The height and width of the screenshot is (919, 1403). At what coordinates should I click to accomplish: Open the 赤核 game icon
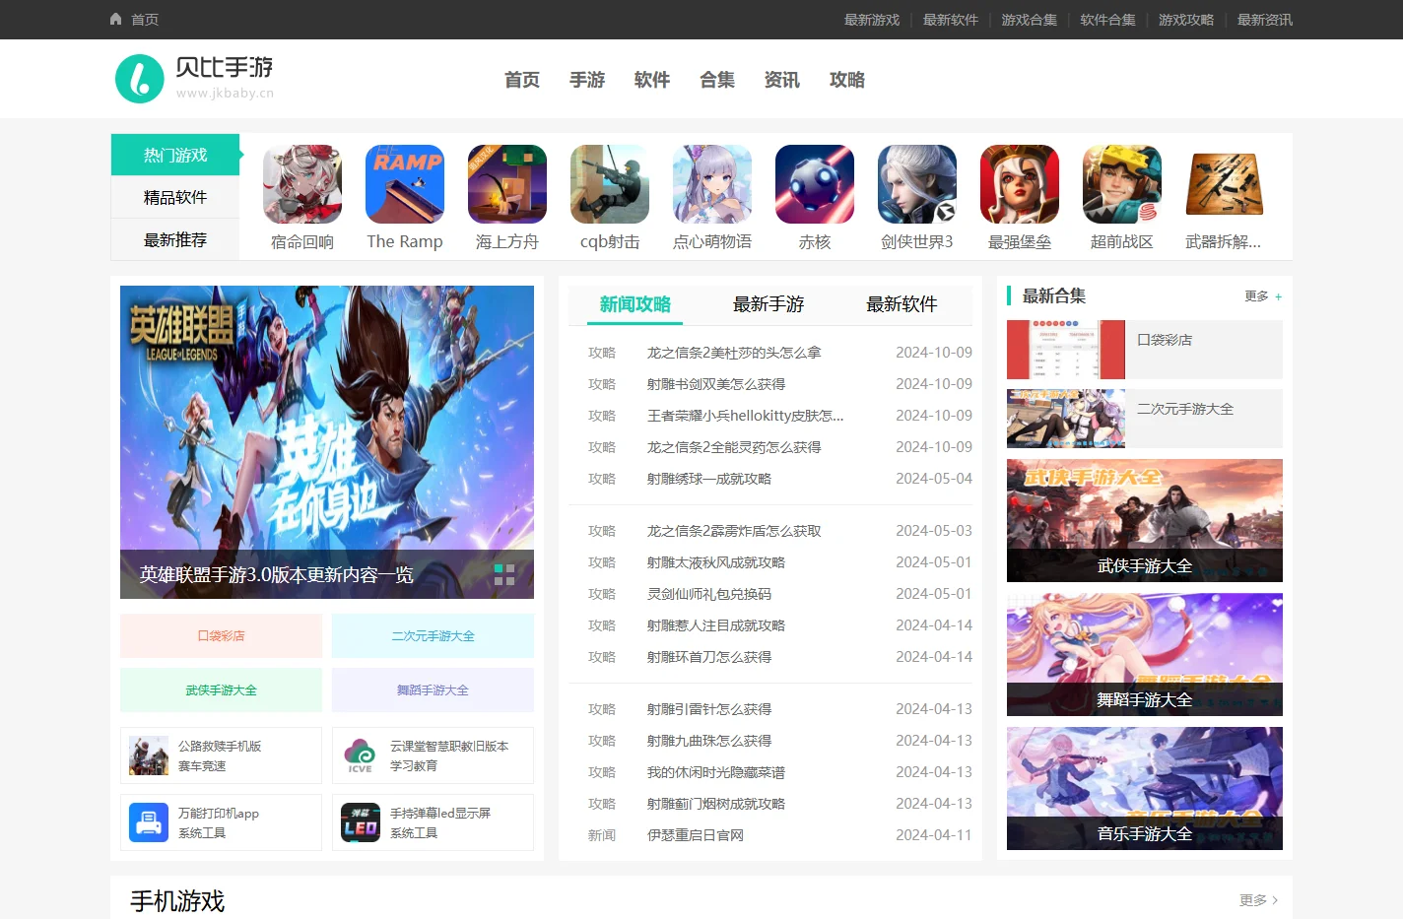[x=815, y=184]
